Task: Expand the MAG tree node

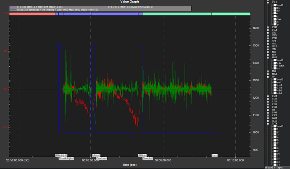Action: [x=268, y=52]
